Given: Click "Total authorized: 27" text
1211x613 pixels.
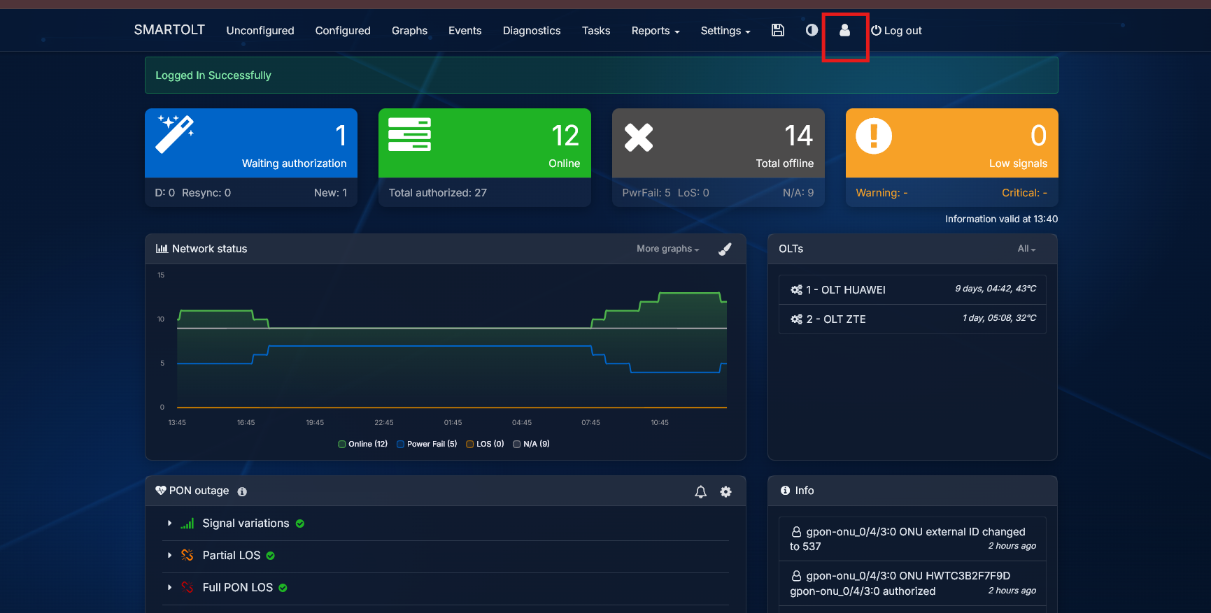Looking at the screenshot, I should tap(438, 193).
